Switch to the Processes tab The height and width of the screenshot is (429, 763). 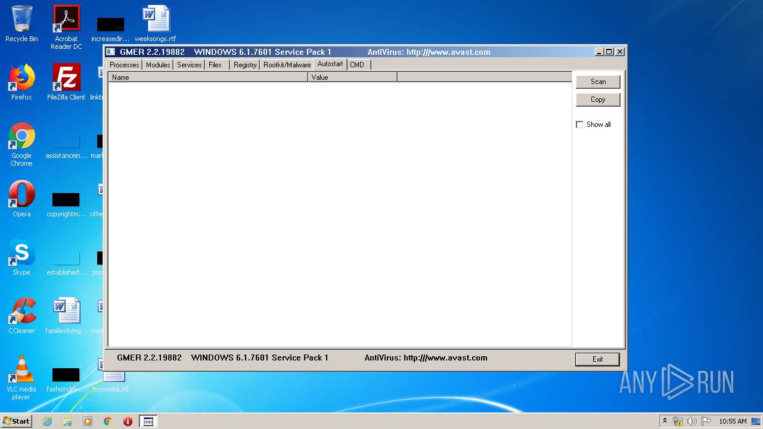tap(125, 65)
